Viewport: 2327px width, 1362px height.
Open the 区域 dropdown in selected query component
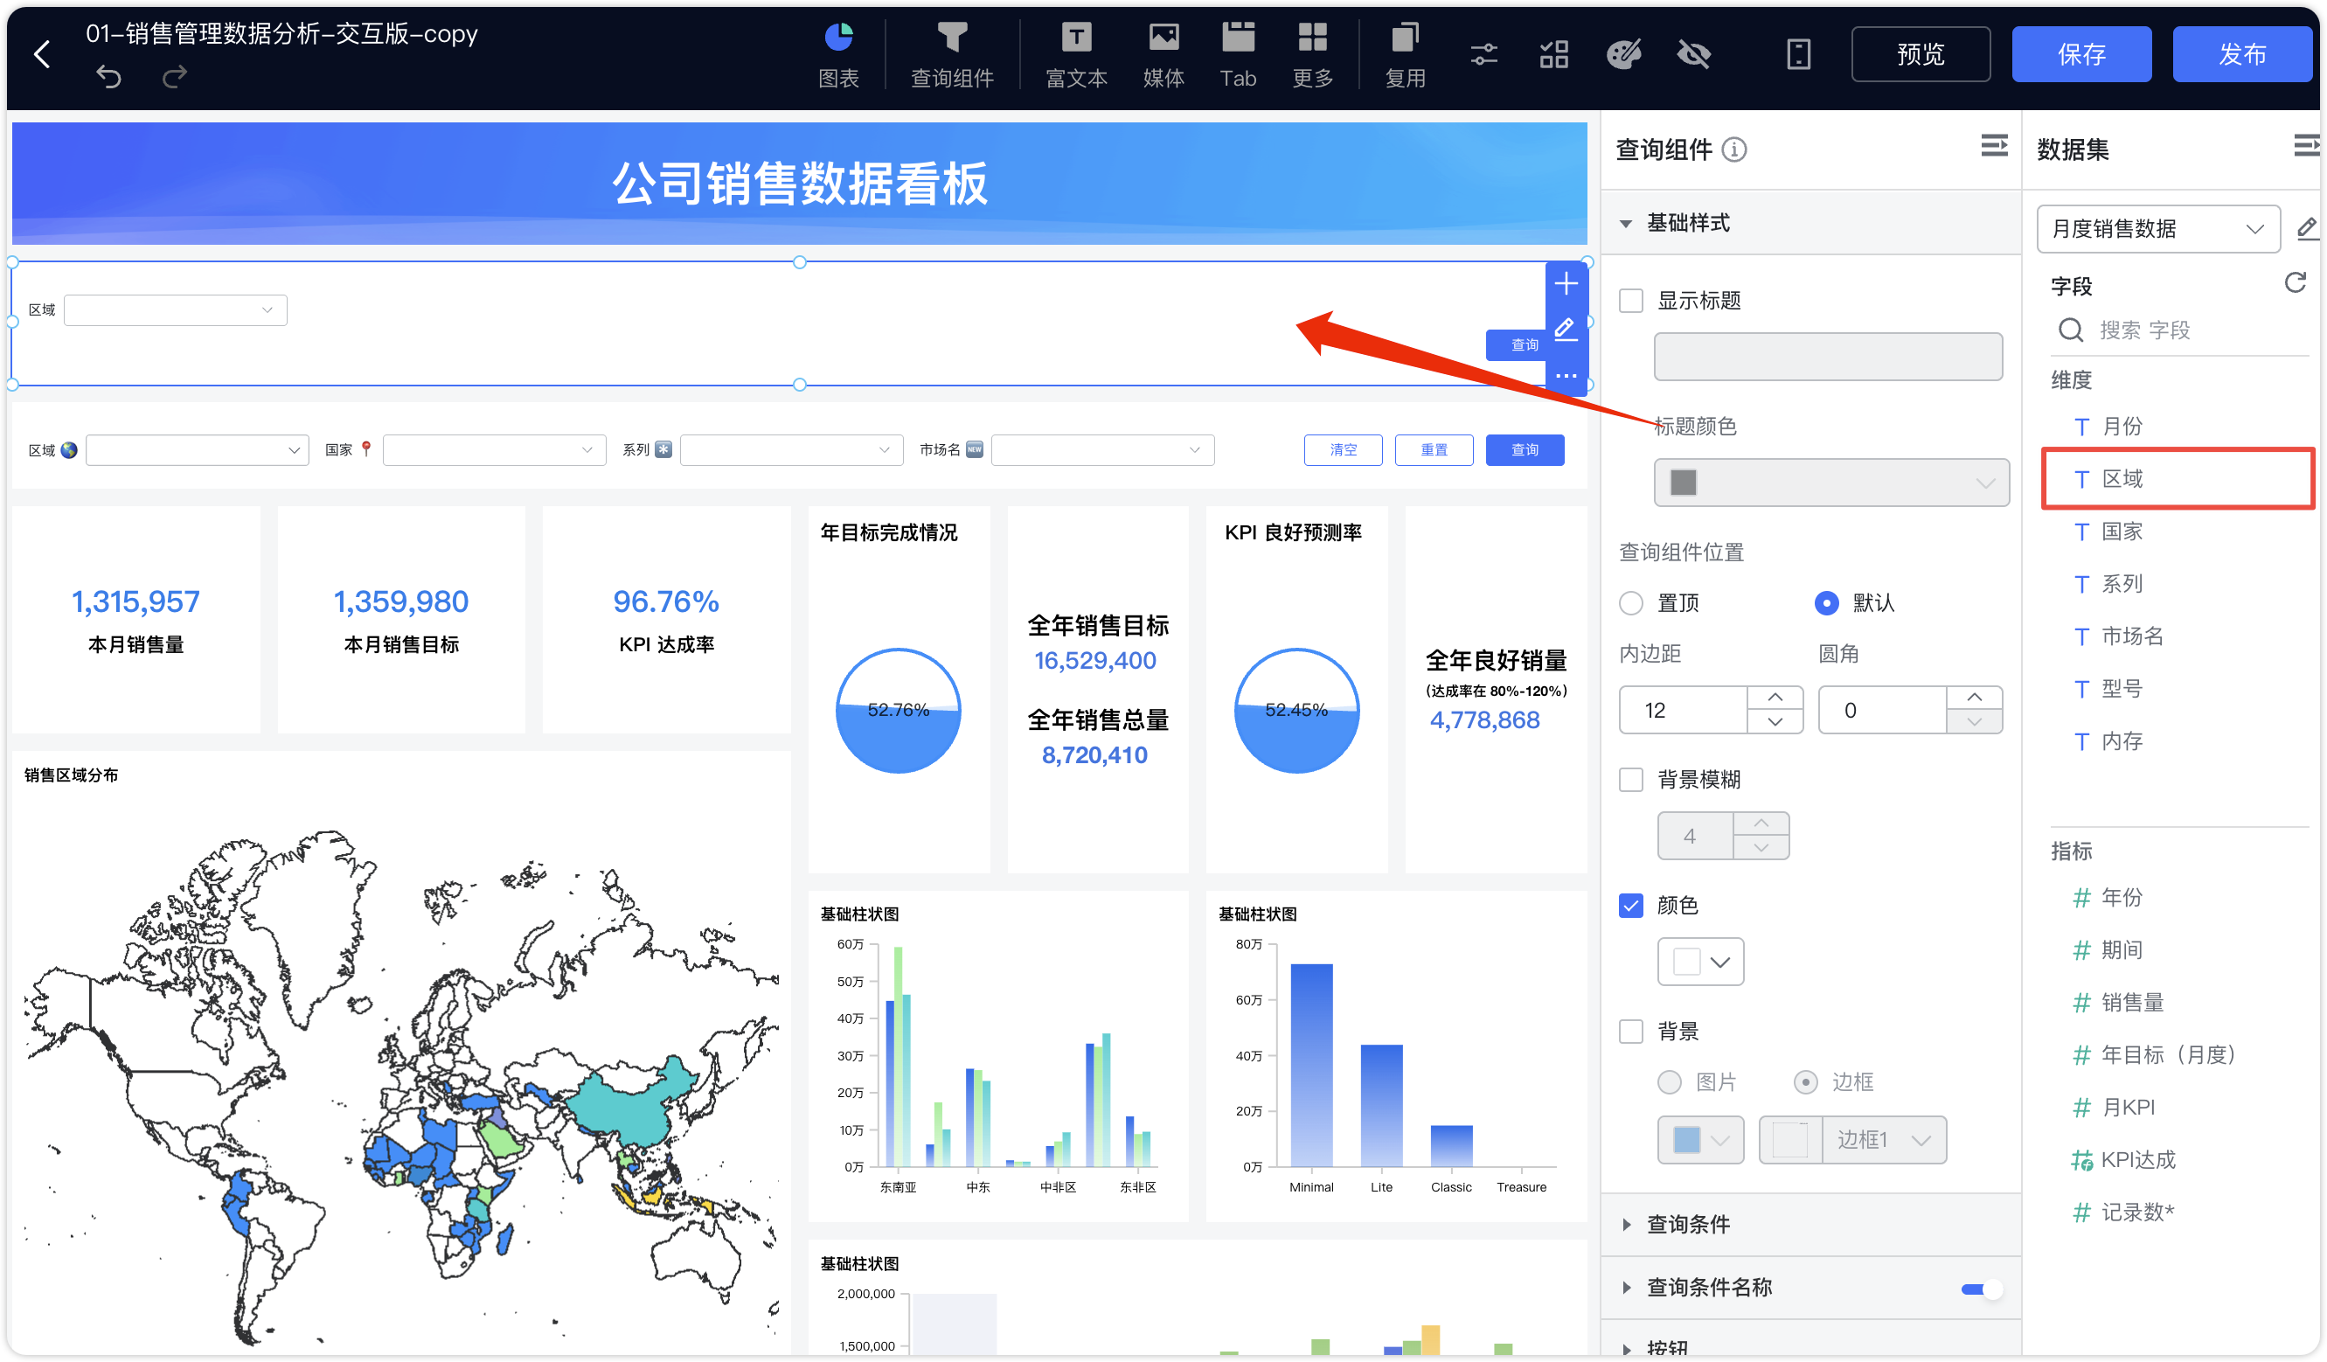(176, 310)
